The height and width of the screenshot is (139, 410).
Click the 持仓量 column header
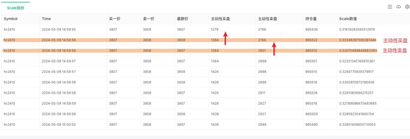(311, 19)
